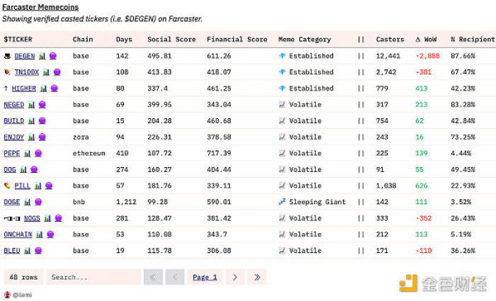Click the purple circle icon next to NOGS
This screenshot has height=301, width=496.
click(58, 218)
